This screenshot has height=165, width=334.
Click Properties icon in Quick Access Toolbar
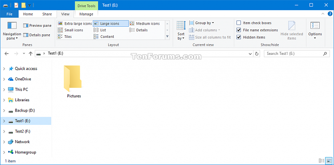(x=16, y=5)
